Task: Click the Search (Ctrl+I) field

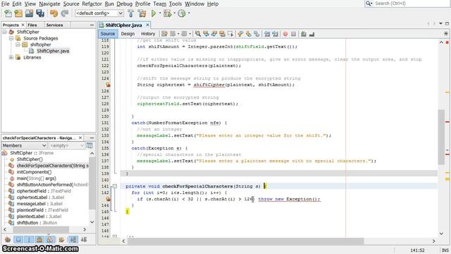Action: coord(407,4)
